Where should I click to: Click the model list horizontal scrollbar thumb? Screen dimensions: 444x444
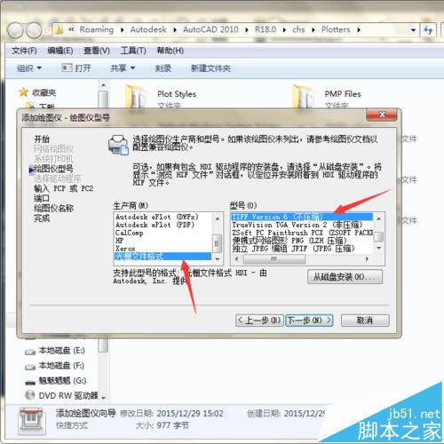click(x=274, y=259)
